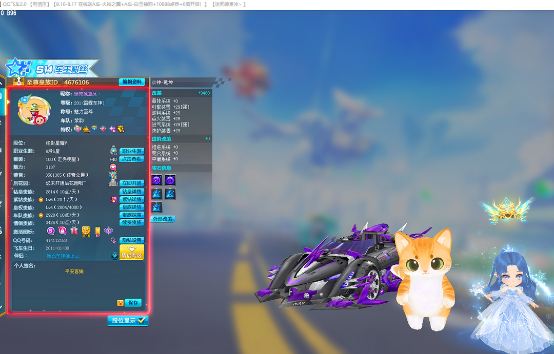
Task: Click the S14 车王粉丝 banner
Action: pos(52,68)
